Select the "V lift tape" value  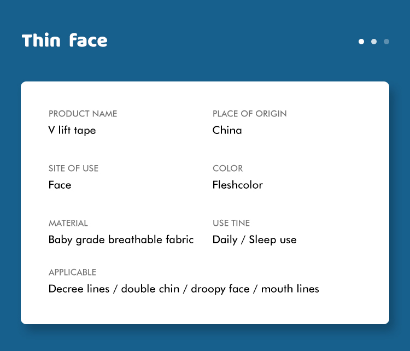point(72,130)
